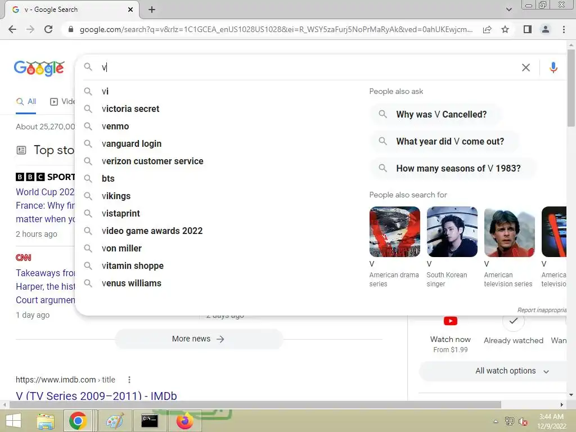
Task: Share this page from address bar
Action: 487,29
